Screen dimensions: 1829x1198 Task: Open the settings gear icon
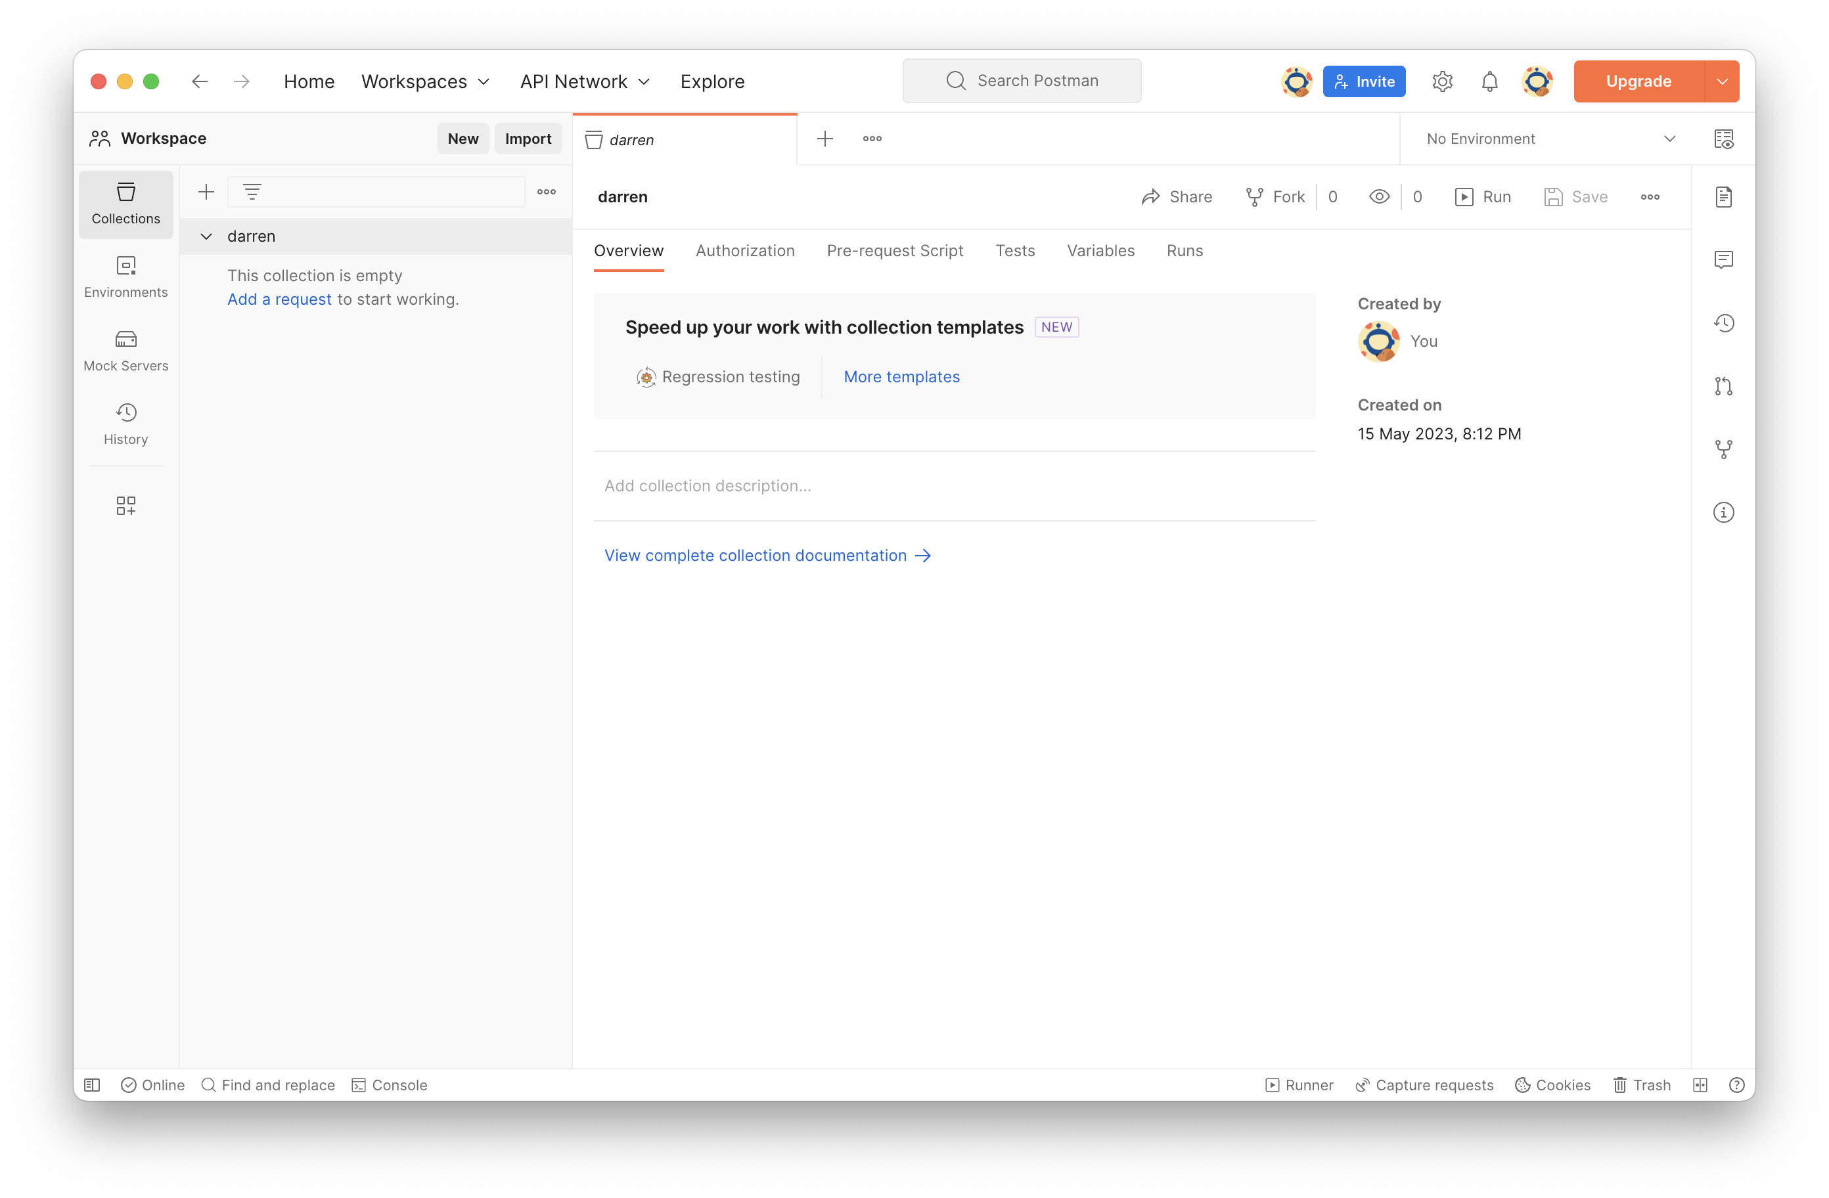pyautogui.click(x=1441, y=81)
